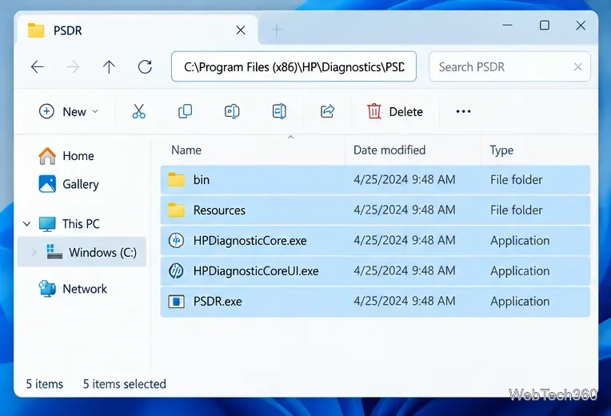The image size is (611, 416).
Task: Click the 5 items status text
Action: [x=45, y=384]
